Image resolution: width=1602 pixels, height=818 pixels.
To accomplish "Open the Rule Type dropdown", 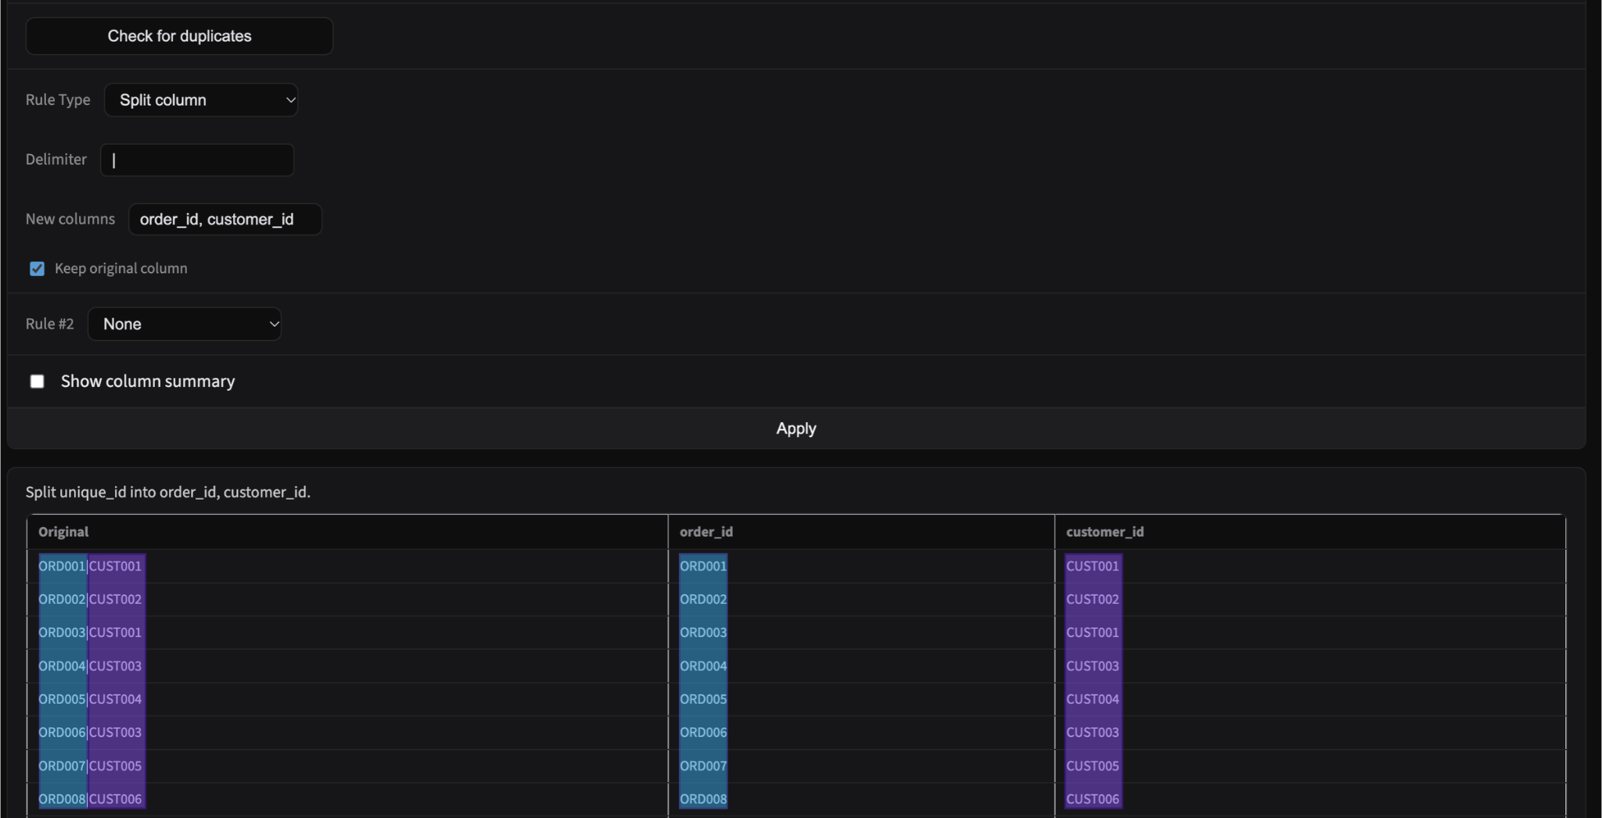I will click(201, 100).
